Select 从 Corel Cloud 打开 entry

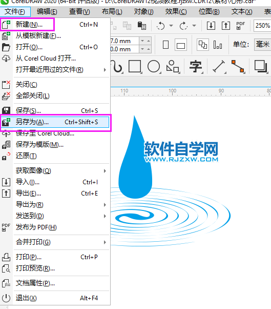point(55,59)
